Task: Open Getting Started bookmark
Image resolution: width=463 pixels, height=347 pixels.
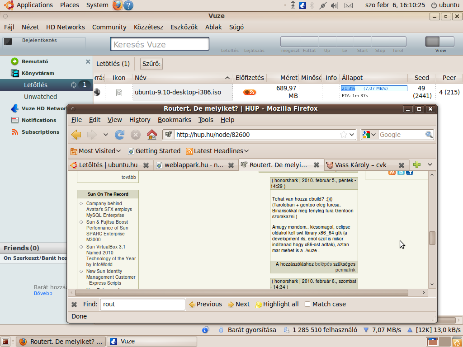Action: click(x=154, y=151)
